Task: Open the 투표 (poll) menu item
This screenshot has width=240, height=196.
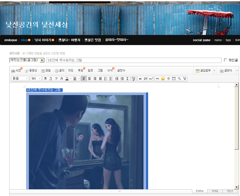Action: click(x=81, y=70)
